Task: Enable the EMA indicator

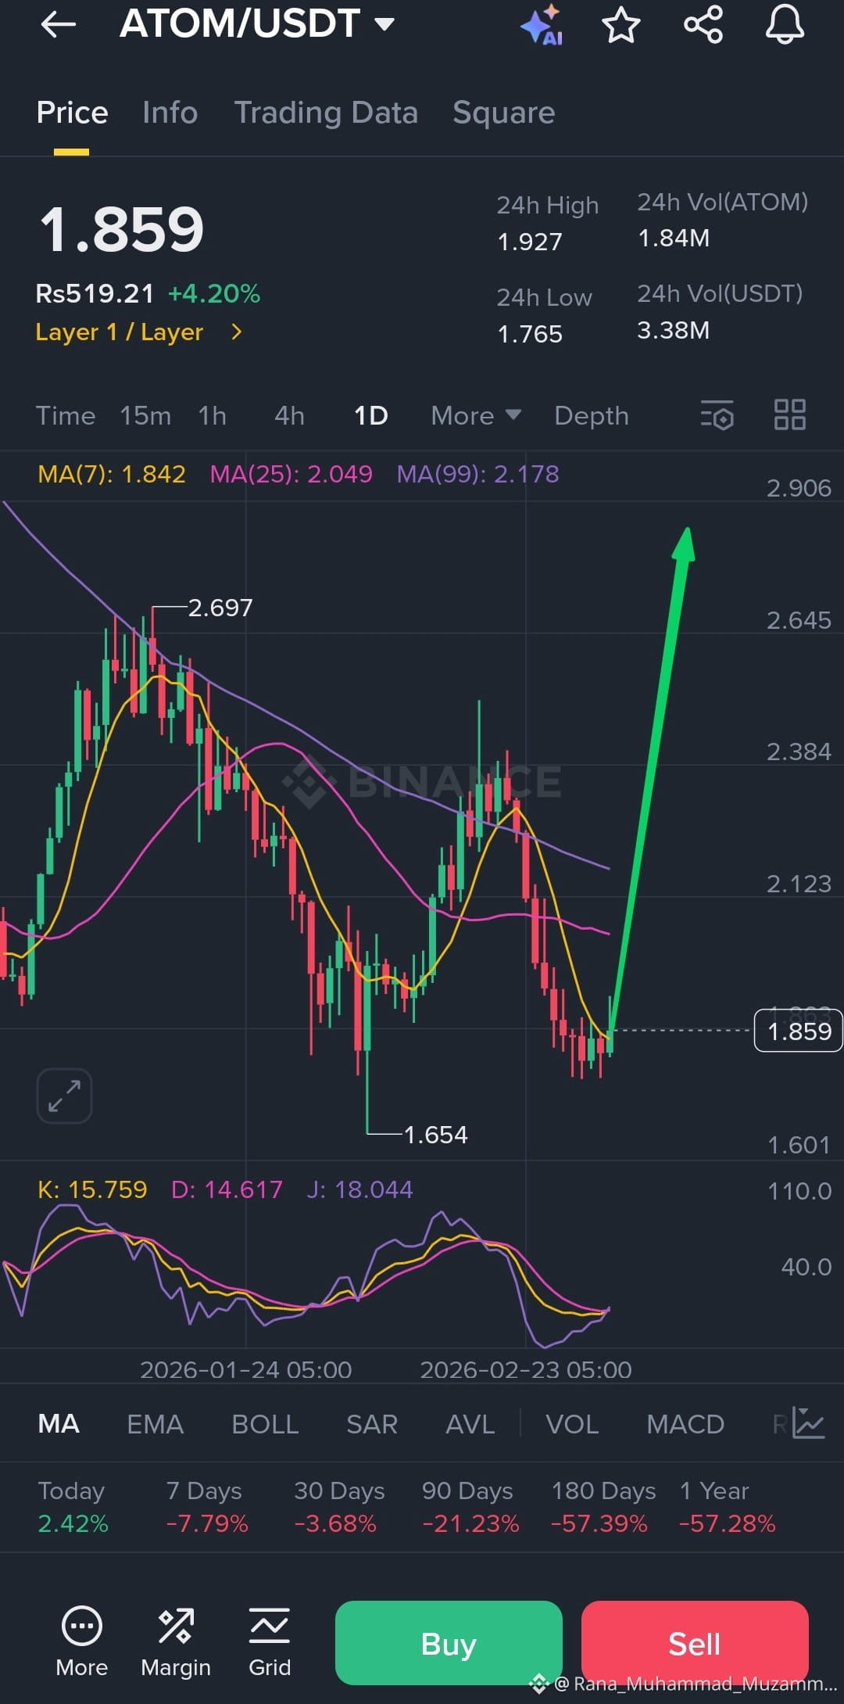Action: click(x=156, y=1423)
